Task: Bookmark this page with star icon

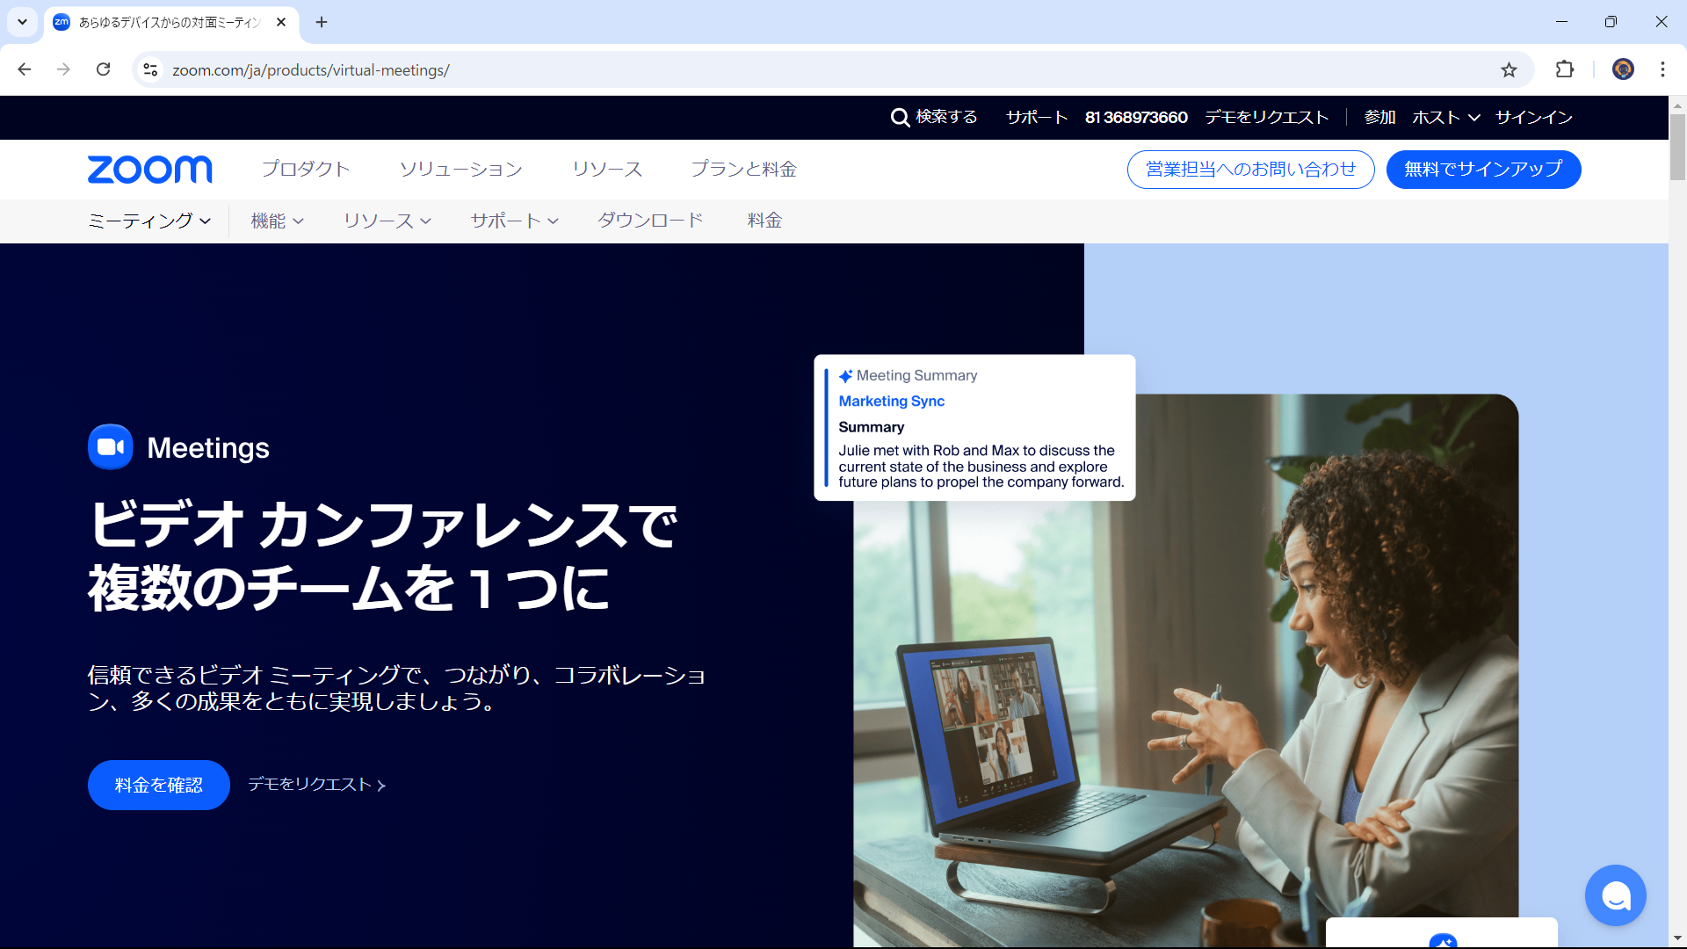Action: pyautogui.click(x=1509, y=69)
